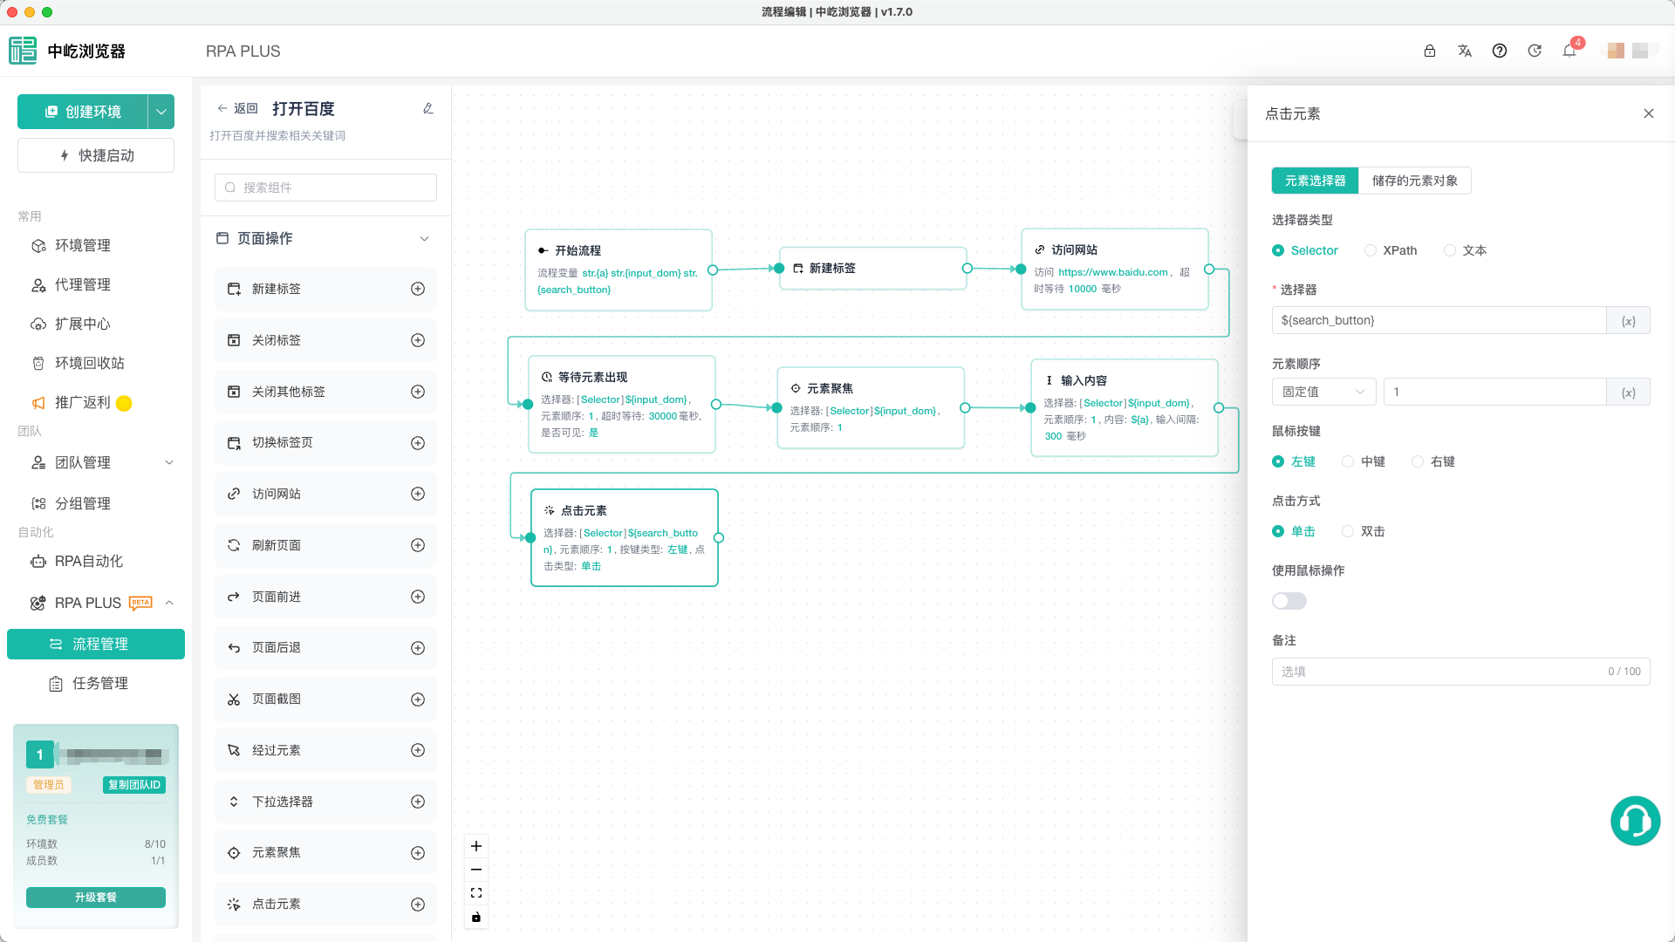
Task: Open the 固定值 element order dropdown
Action: click(1323, 392)
